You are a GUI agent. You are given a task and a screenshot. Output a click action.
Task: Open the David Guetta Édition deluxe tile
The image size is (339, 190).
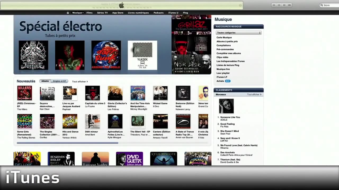(x=130, y=159)
